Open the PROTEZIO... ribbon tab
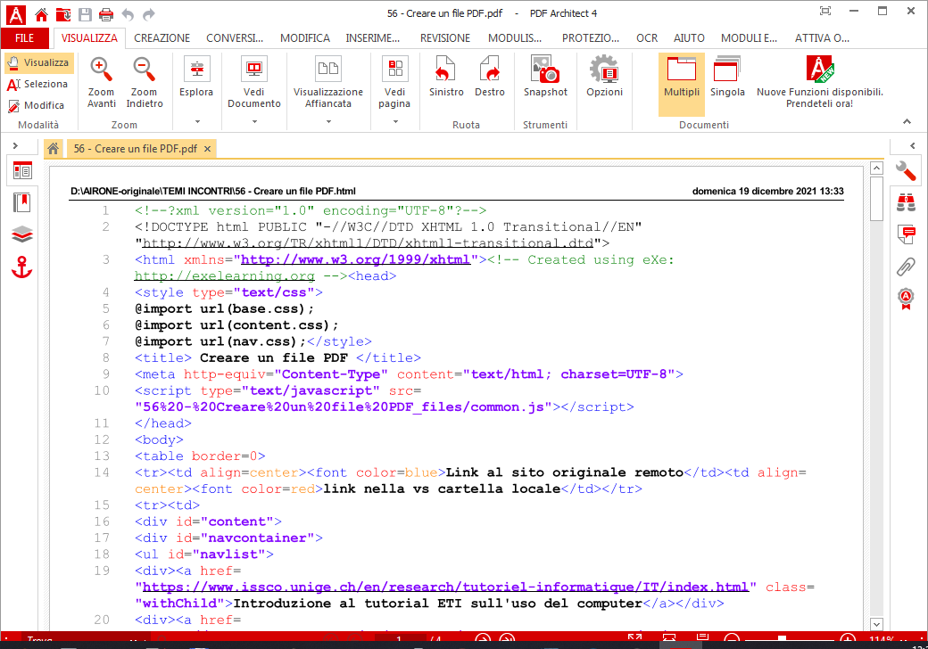 click(591, 38)
